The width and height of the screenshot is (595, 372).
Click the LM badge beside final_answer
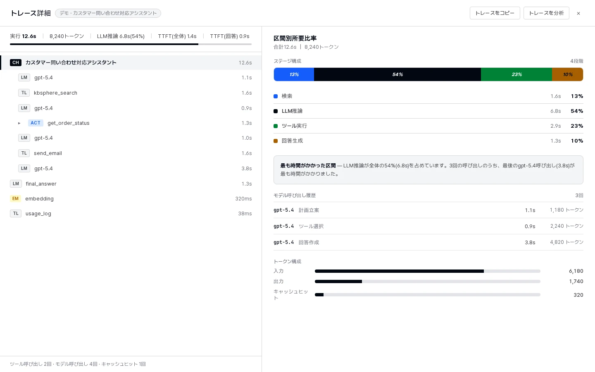[16, 184]
